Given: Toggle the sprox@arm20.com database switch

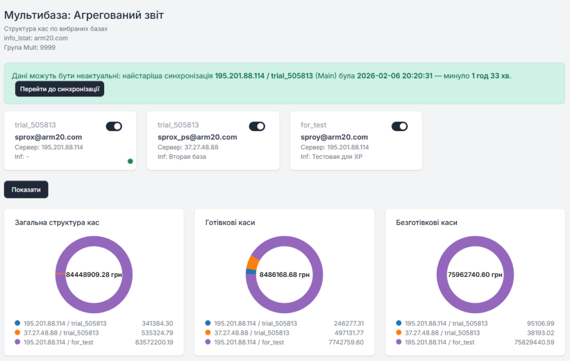Looking at the screenshot, I should (114, 126).
